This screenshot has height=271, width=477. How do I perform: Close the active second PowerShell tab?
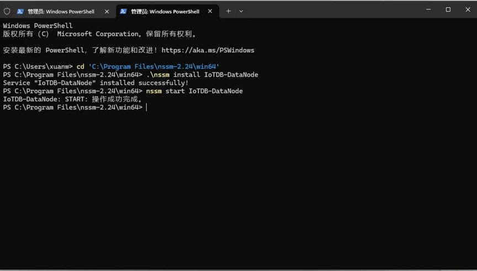(x=210, y=11)
